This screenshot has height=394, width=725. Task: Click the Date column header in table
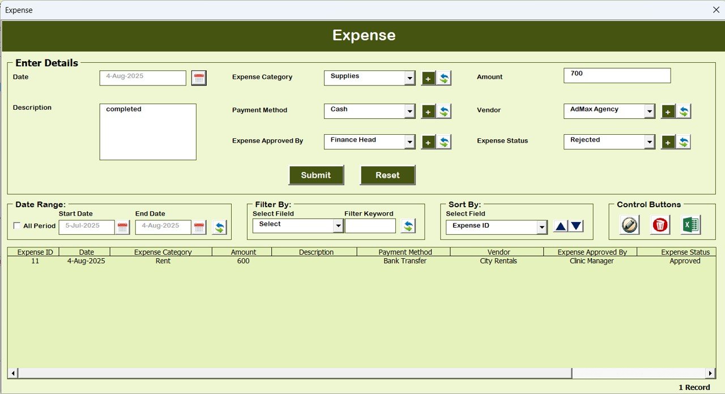coord(85,252)
